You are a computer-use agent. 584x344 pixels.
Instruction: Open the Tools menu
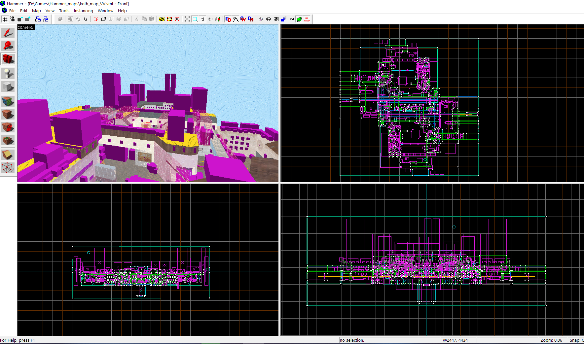click(x=64, y=11)
